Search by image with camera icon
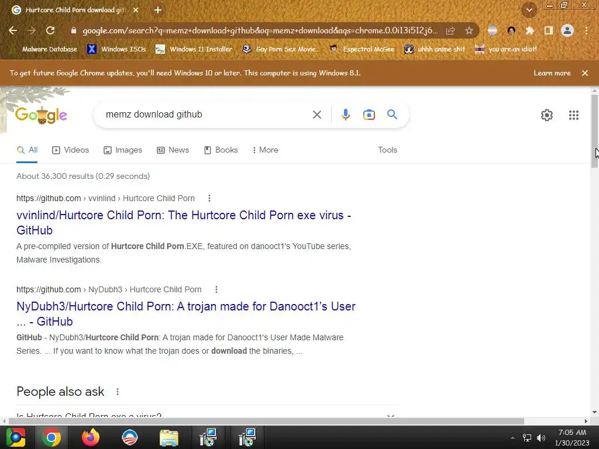The height and width of the screenshot is (449, 599). [x=369, y=115]
